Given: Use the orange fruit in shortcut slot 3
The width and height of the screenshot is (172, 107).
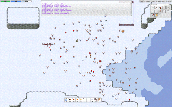Looking at the screenshot, I should 77,100.
